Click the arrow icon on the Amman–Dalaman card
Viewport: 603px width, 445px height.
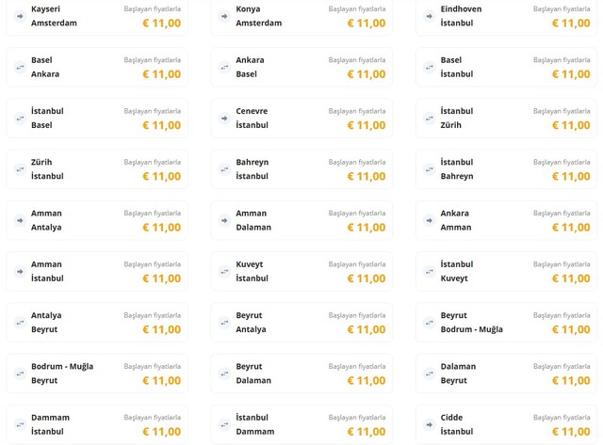click(224, 221)
